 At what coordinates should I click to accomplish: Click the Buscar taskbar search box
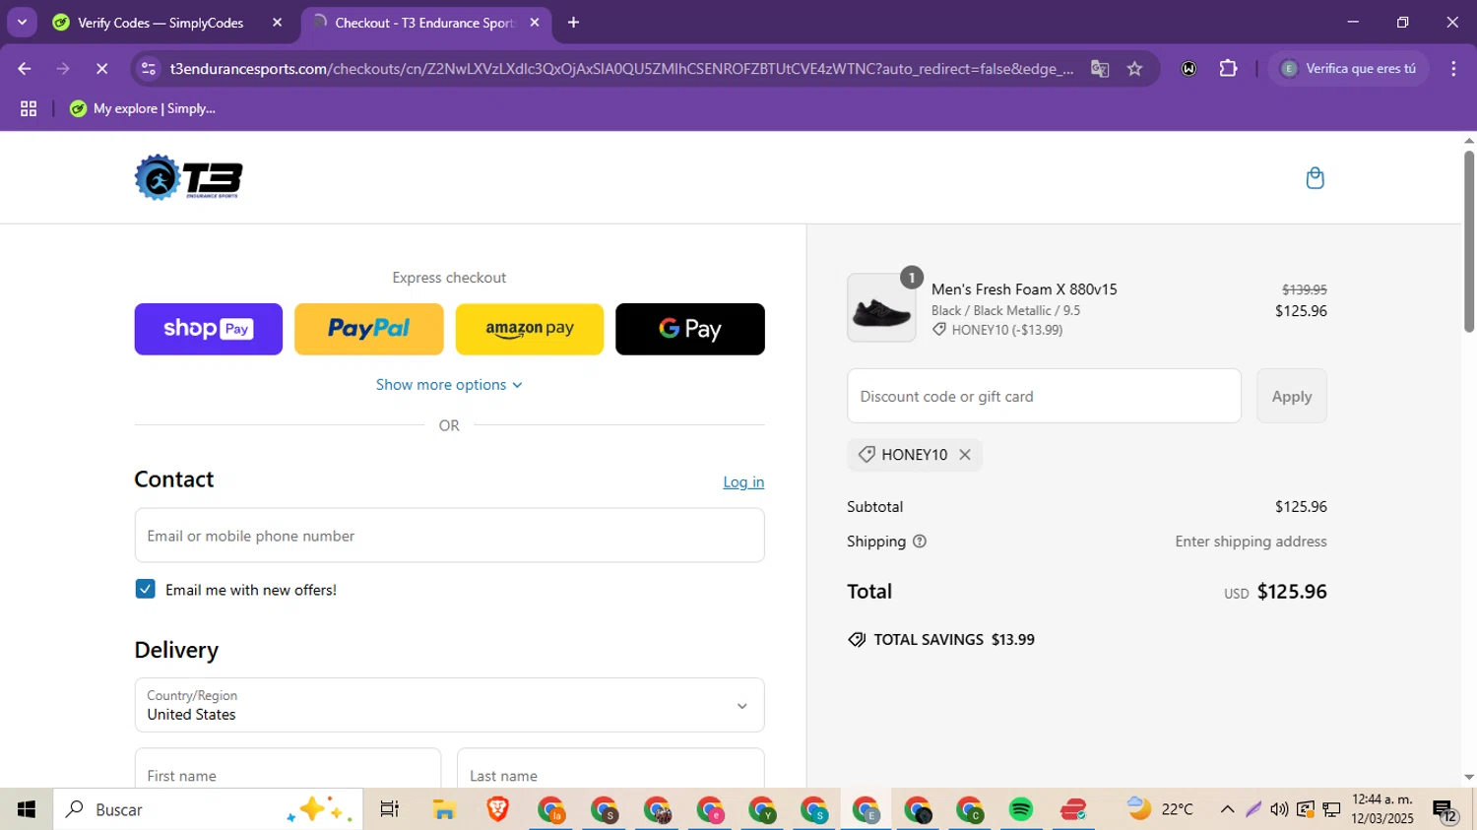click(208, 809)
